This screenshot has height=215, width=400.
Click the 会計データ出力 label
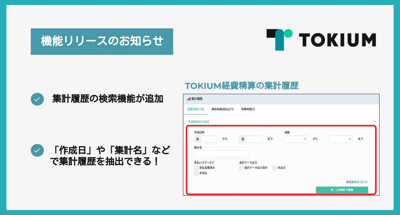coord(248,163)
